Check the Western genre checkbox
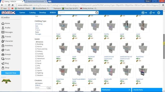The width and height of the screenshot is (165, 92). pyautogui.click(x=36, y=75)
